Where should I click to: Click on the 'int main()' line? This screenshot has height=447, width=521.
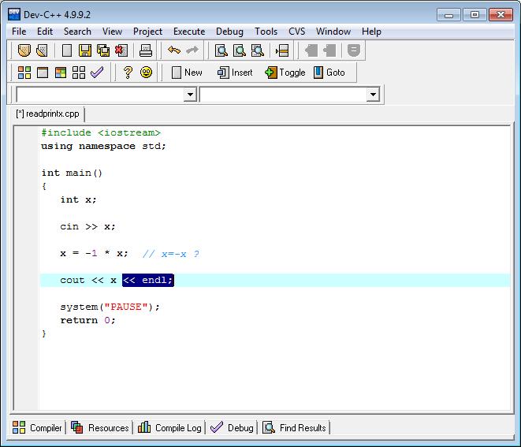click(x=72, y=173)
